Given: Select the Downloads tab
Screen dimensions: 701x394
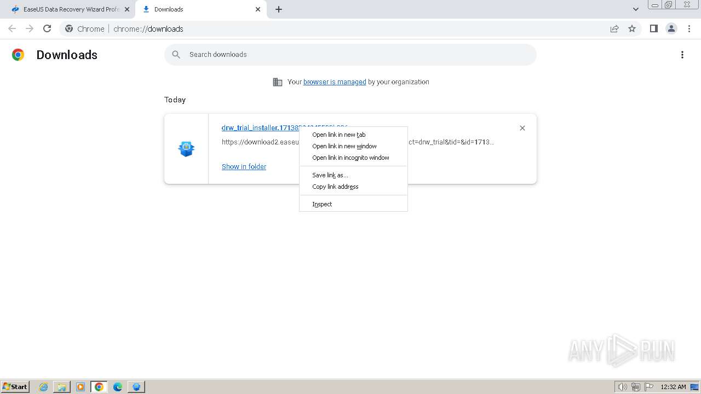Looking at the screenshot, I should 201,9.
